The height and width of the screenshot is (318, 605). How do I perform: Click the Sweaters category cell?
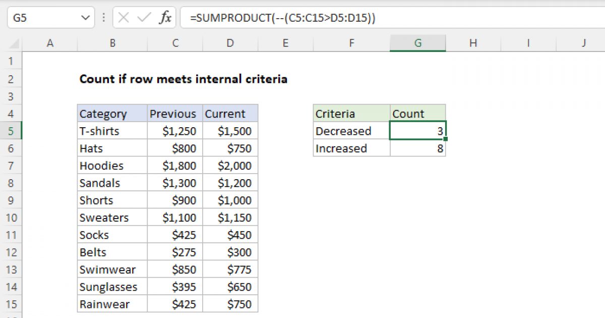tap(104, 217)
